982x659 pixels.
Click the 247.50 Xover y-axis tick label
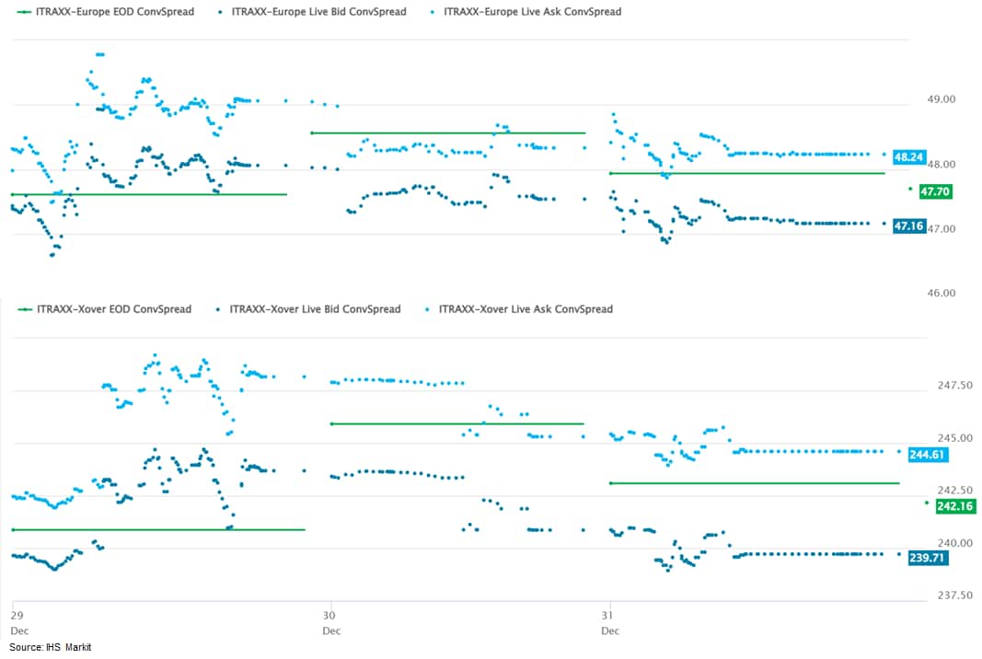953,386
